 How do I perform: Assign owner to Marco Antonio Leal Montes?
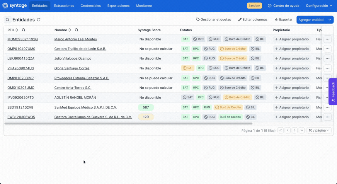(292, 39)
